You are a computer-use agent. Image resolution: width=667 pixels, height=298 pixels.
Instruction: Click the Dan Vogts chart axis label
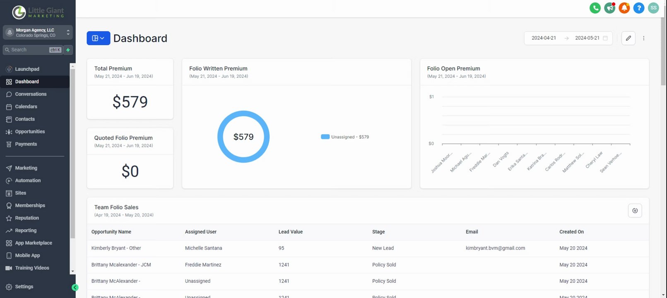pos(501,159)
